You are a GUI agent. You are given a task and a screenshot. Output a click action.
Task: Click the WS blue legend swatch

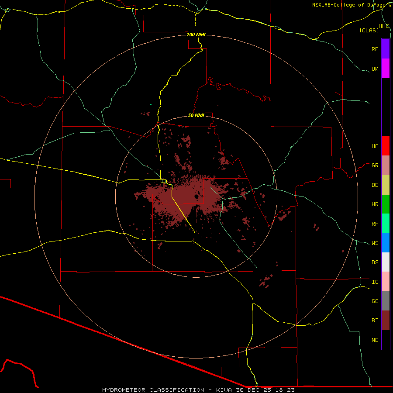[386, 243]
